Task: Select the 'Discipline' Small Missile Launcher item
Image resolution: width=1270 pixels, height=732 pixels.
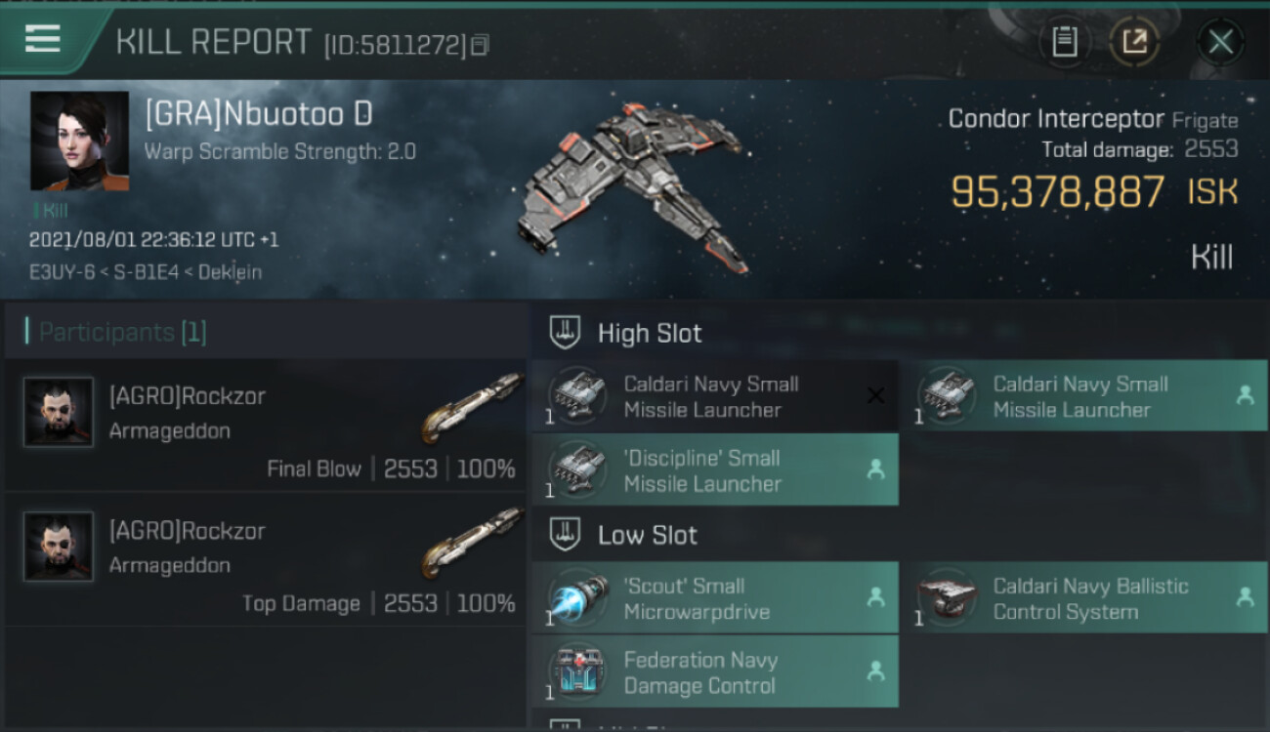Action: coord(714,470)
